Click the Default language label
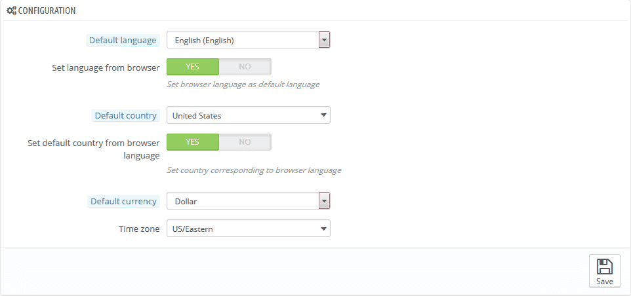Screen dimensions: 631x296 pos(123,41)
